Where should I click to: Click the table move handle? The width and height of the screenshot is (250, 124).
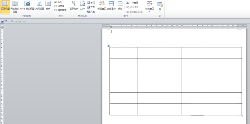[x=108, y=46]
